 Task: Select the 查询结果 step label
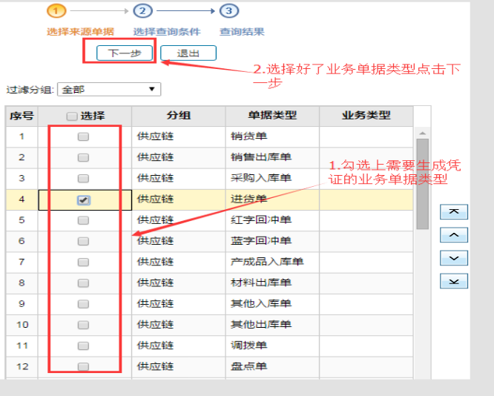[242, 32]
